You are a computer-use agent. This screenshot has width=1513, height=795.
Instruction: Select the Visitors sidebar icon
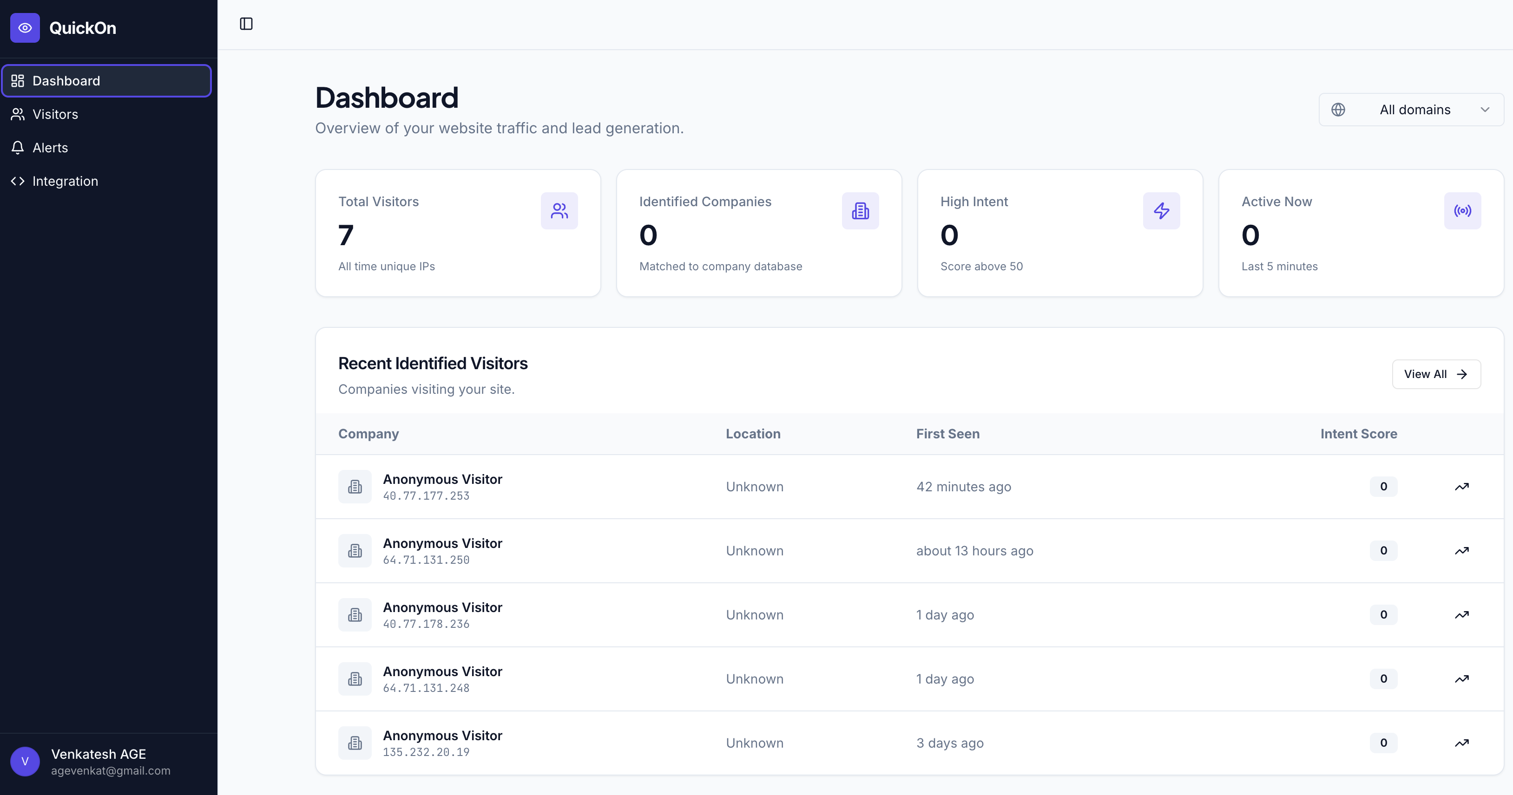pyautogui.click(x=17, y=114)
